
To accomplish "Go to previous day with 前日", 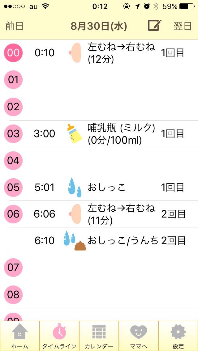I will tap(15, 26).
